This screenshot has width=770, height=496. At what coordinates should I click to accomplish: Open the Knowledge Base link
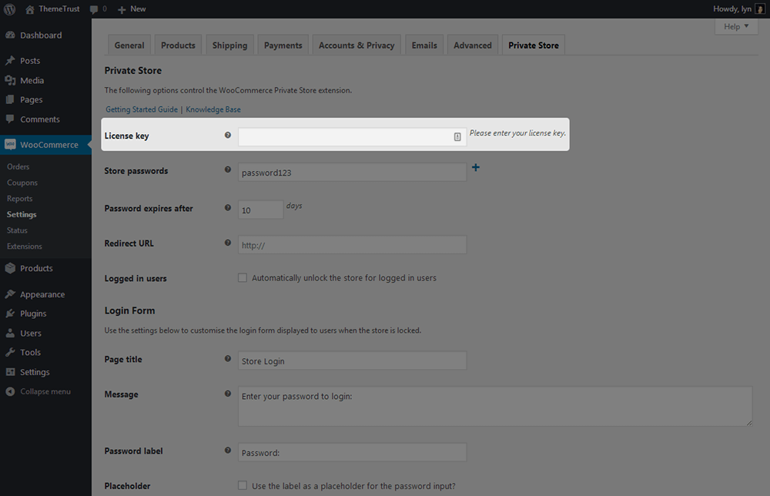[x=213, y=109]
